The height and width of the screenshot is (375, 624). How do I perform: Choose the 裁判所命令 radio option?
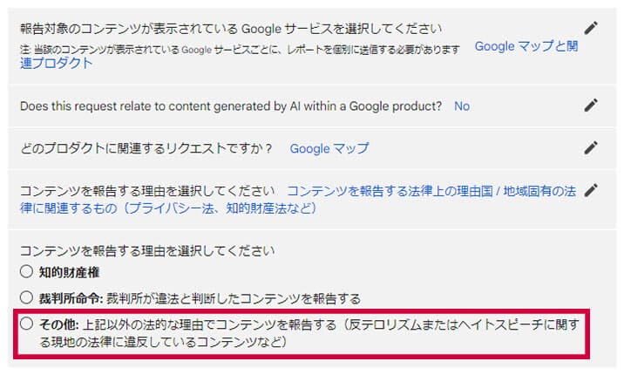[26, 298]
